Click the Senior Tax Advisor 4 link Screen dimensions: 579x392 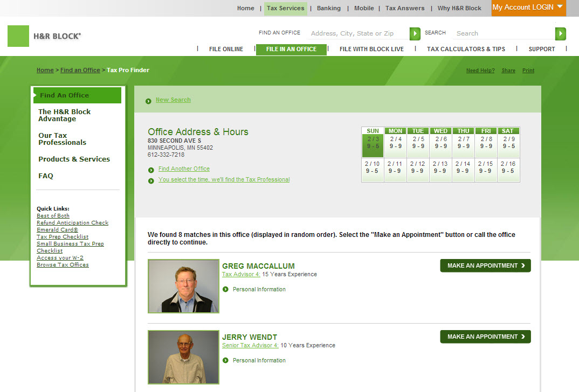[250, 346]
